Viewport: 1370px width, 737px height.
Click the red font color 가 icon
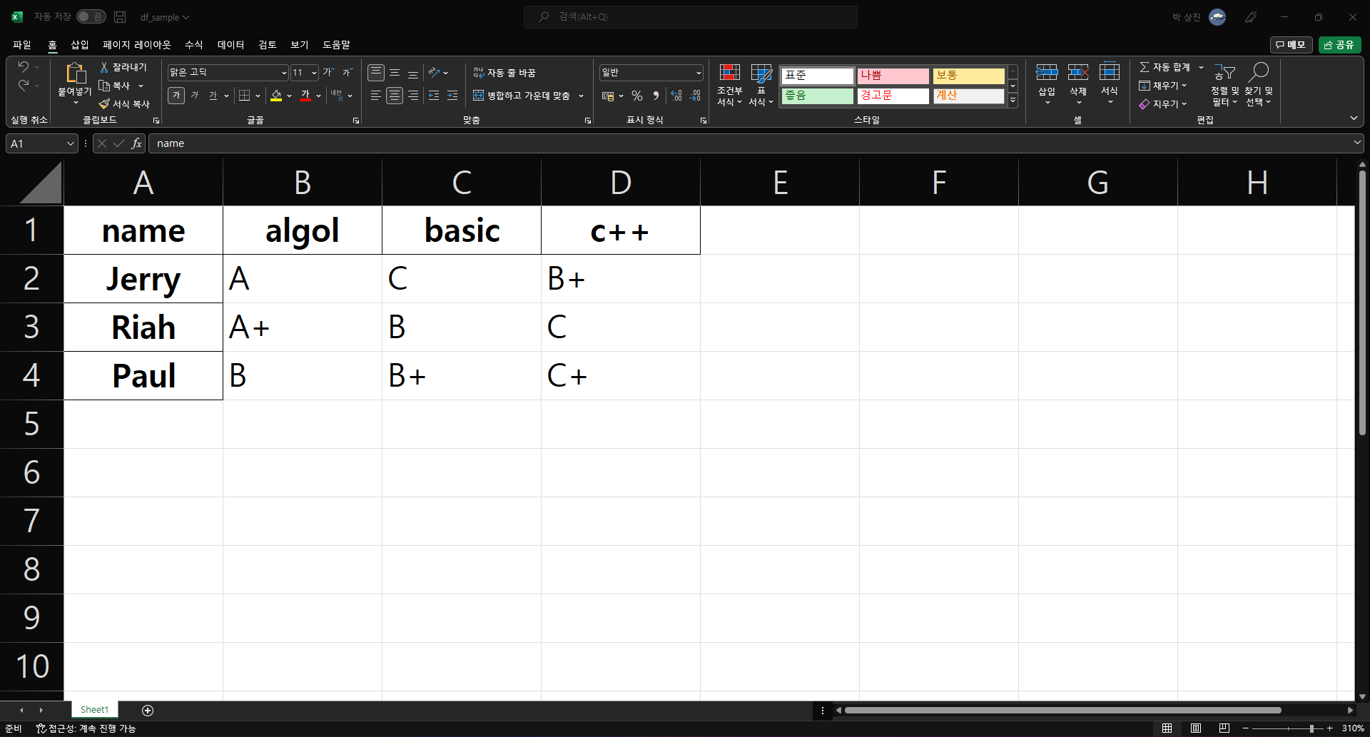[x=305, y=96]
